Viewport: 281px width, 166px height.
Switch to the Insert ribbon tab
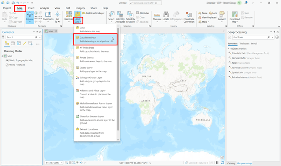click(31, 8)
